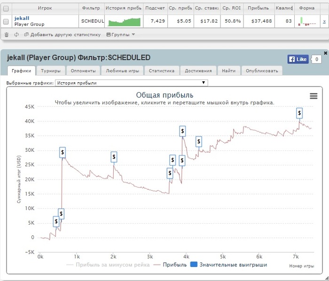Click the dollar marker at 2k games
This screenshot has width=329, height=281.
(114, 157)
